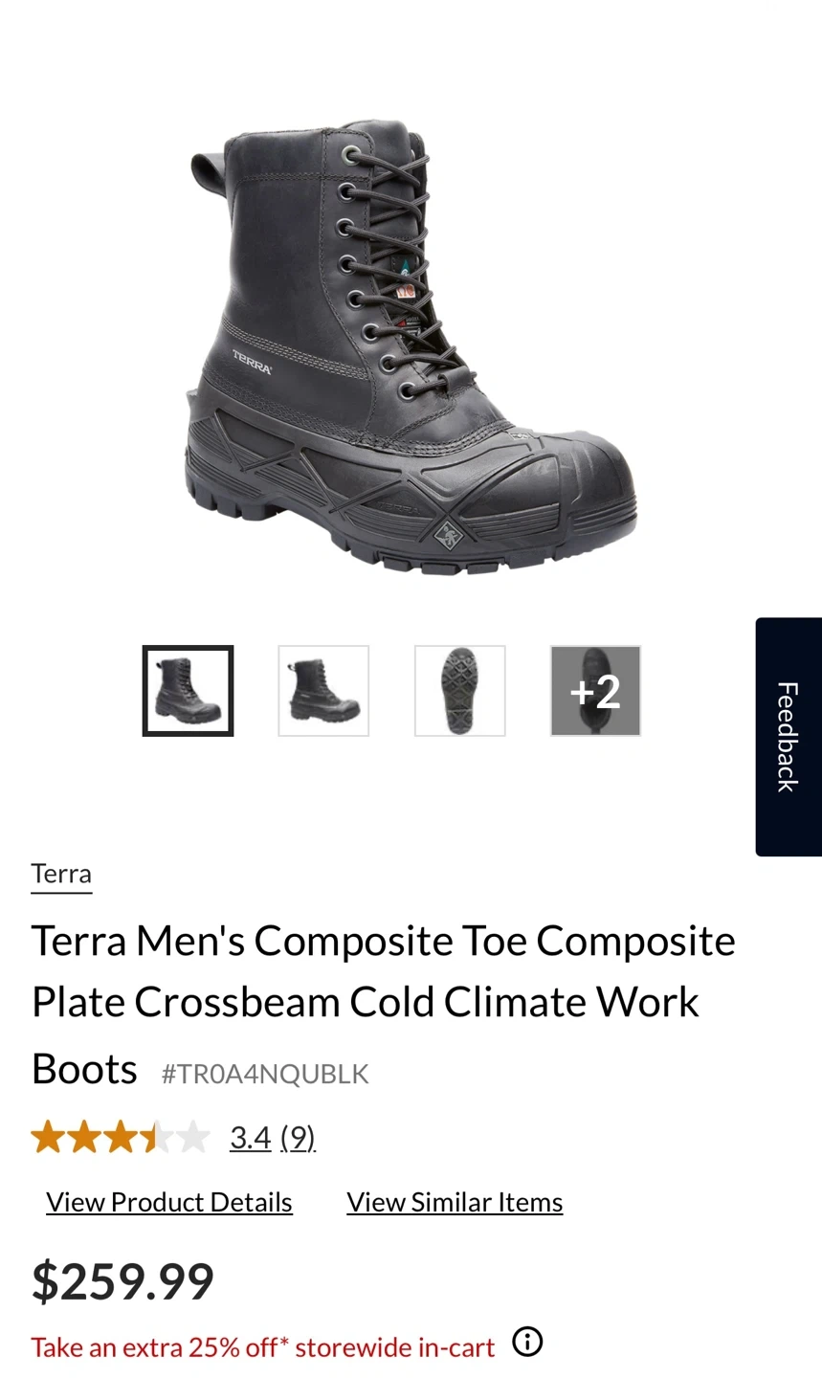The height and width of the screenshot is (1378, 822).
Task: Click the empty fifth rating star
Action: pyautogui.click(x=193, y=1137)
